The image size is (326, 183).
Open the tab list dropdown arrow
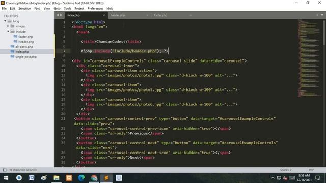click(x=322, y=15)
